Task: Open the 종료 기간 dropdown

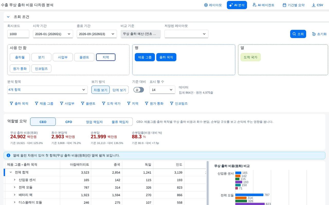Action: pos(97,34)
